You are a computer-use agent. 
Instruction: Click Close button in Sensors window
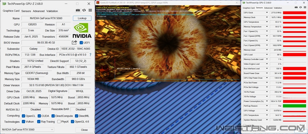click(x=301, y=131)
